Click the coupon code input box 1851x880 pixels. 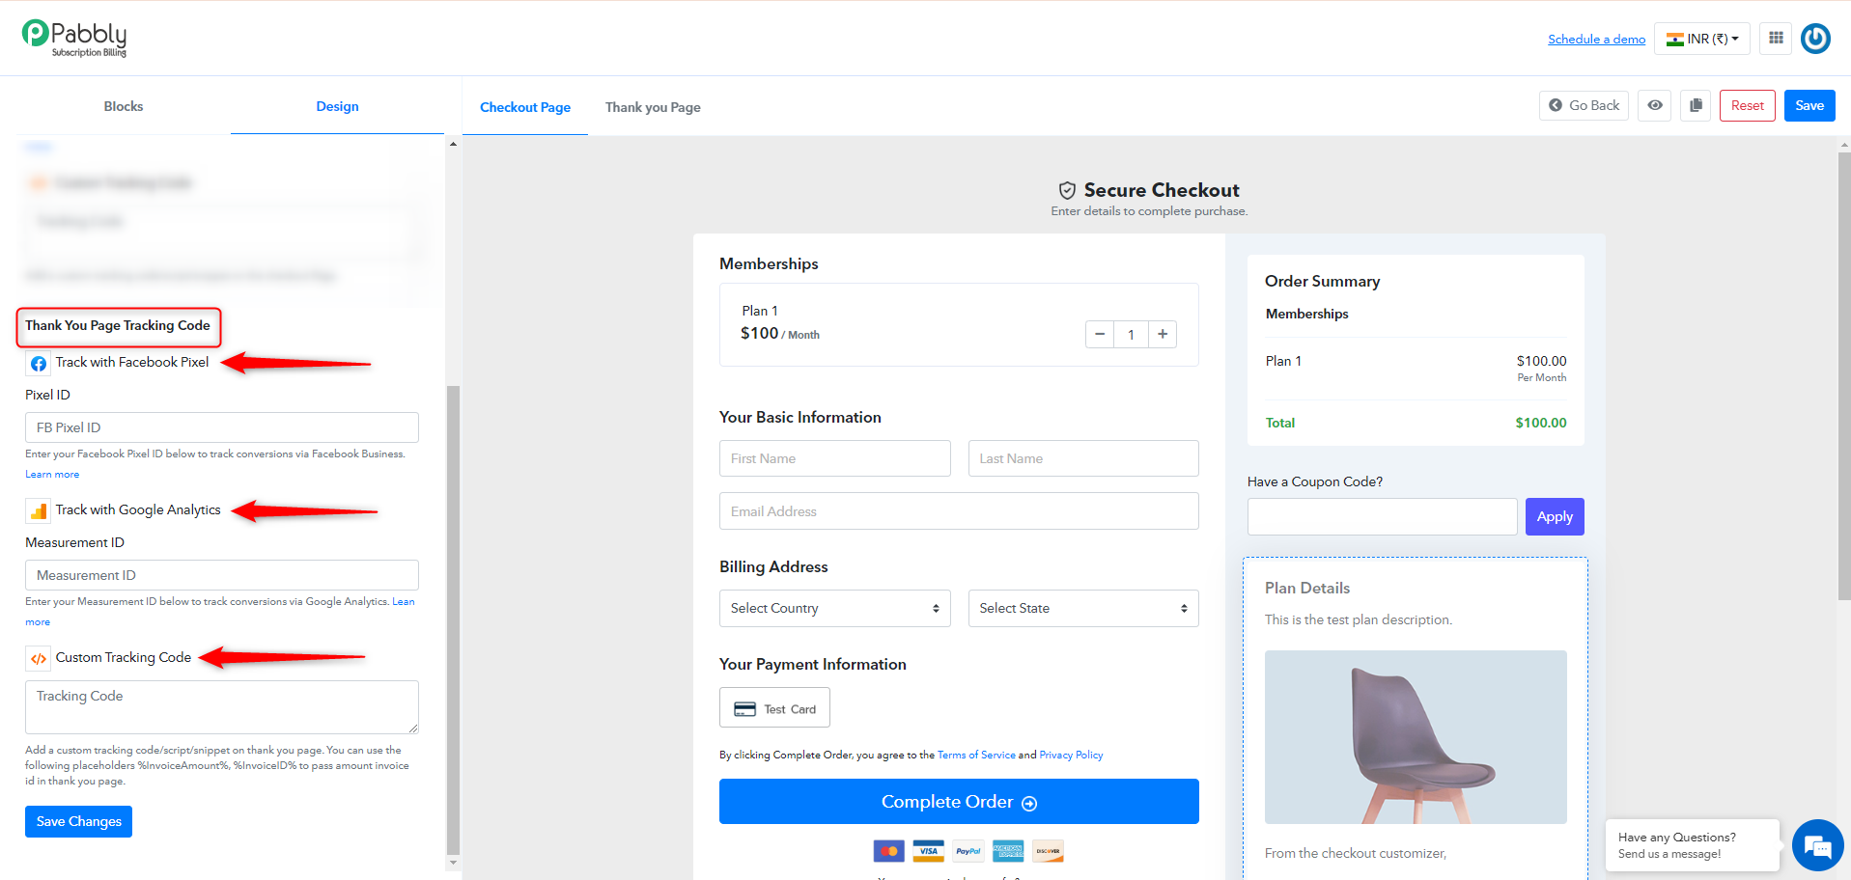(x=1382, y=516)
